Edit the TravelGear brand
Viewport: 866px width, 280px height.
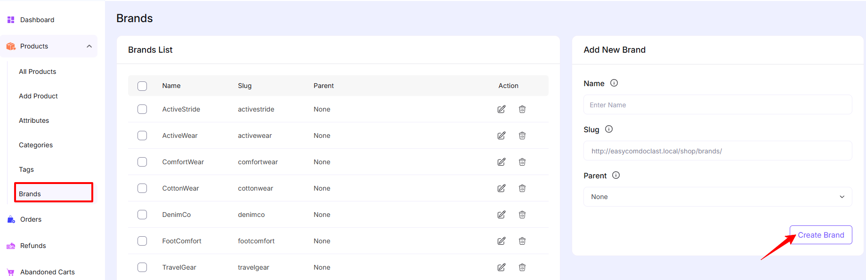[x=502, y=267]
